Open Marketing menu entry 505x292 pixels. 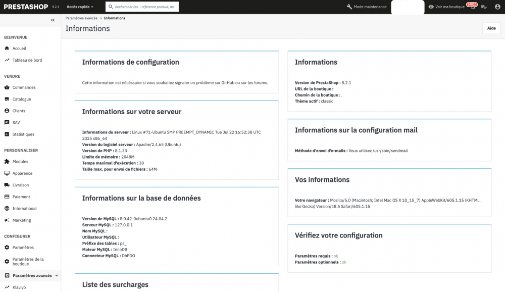click(22, 220)
